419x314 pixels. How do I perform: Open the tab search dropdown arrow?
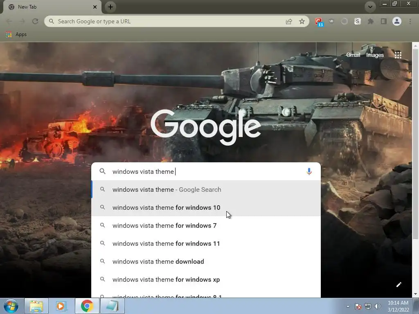point(370,7)
